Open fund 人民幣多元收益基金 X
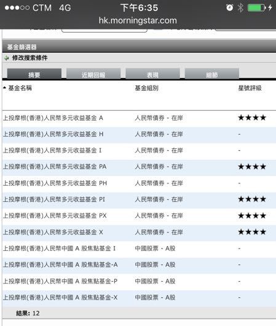This screenshot has height=326, width=276. (53, 232)
